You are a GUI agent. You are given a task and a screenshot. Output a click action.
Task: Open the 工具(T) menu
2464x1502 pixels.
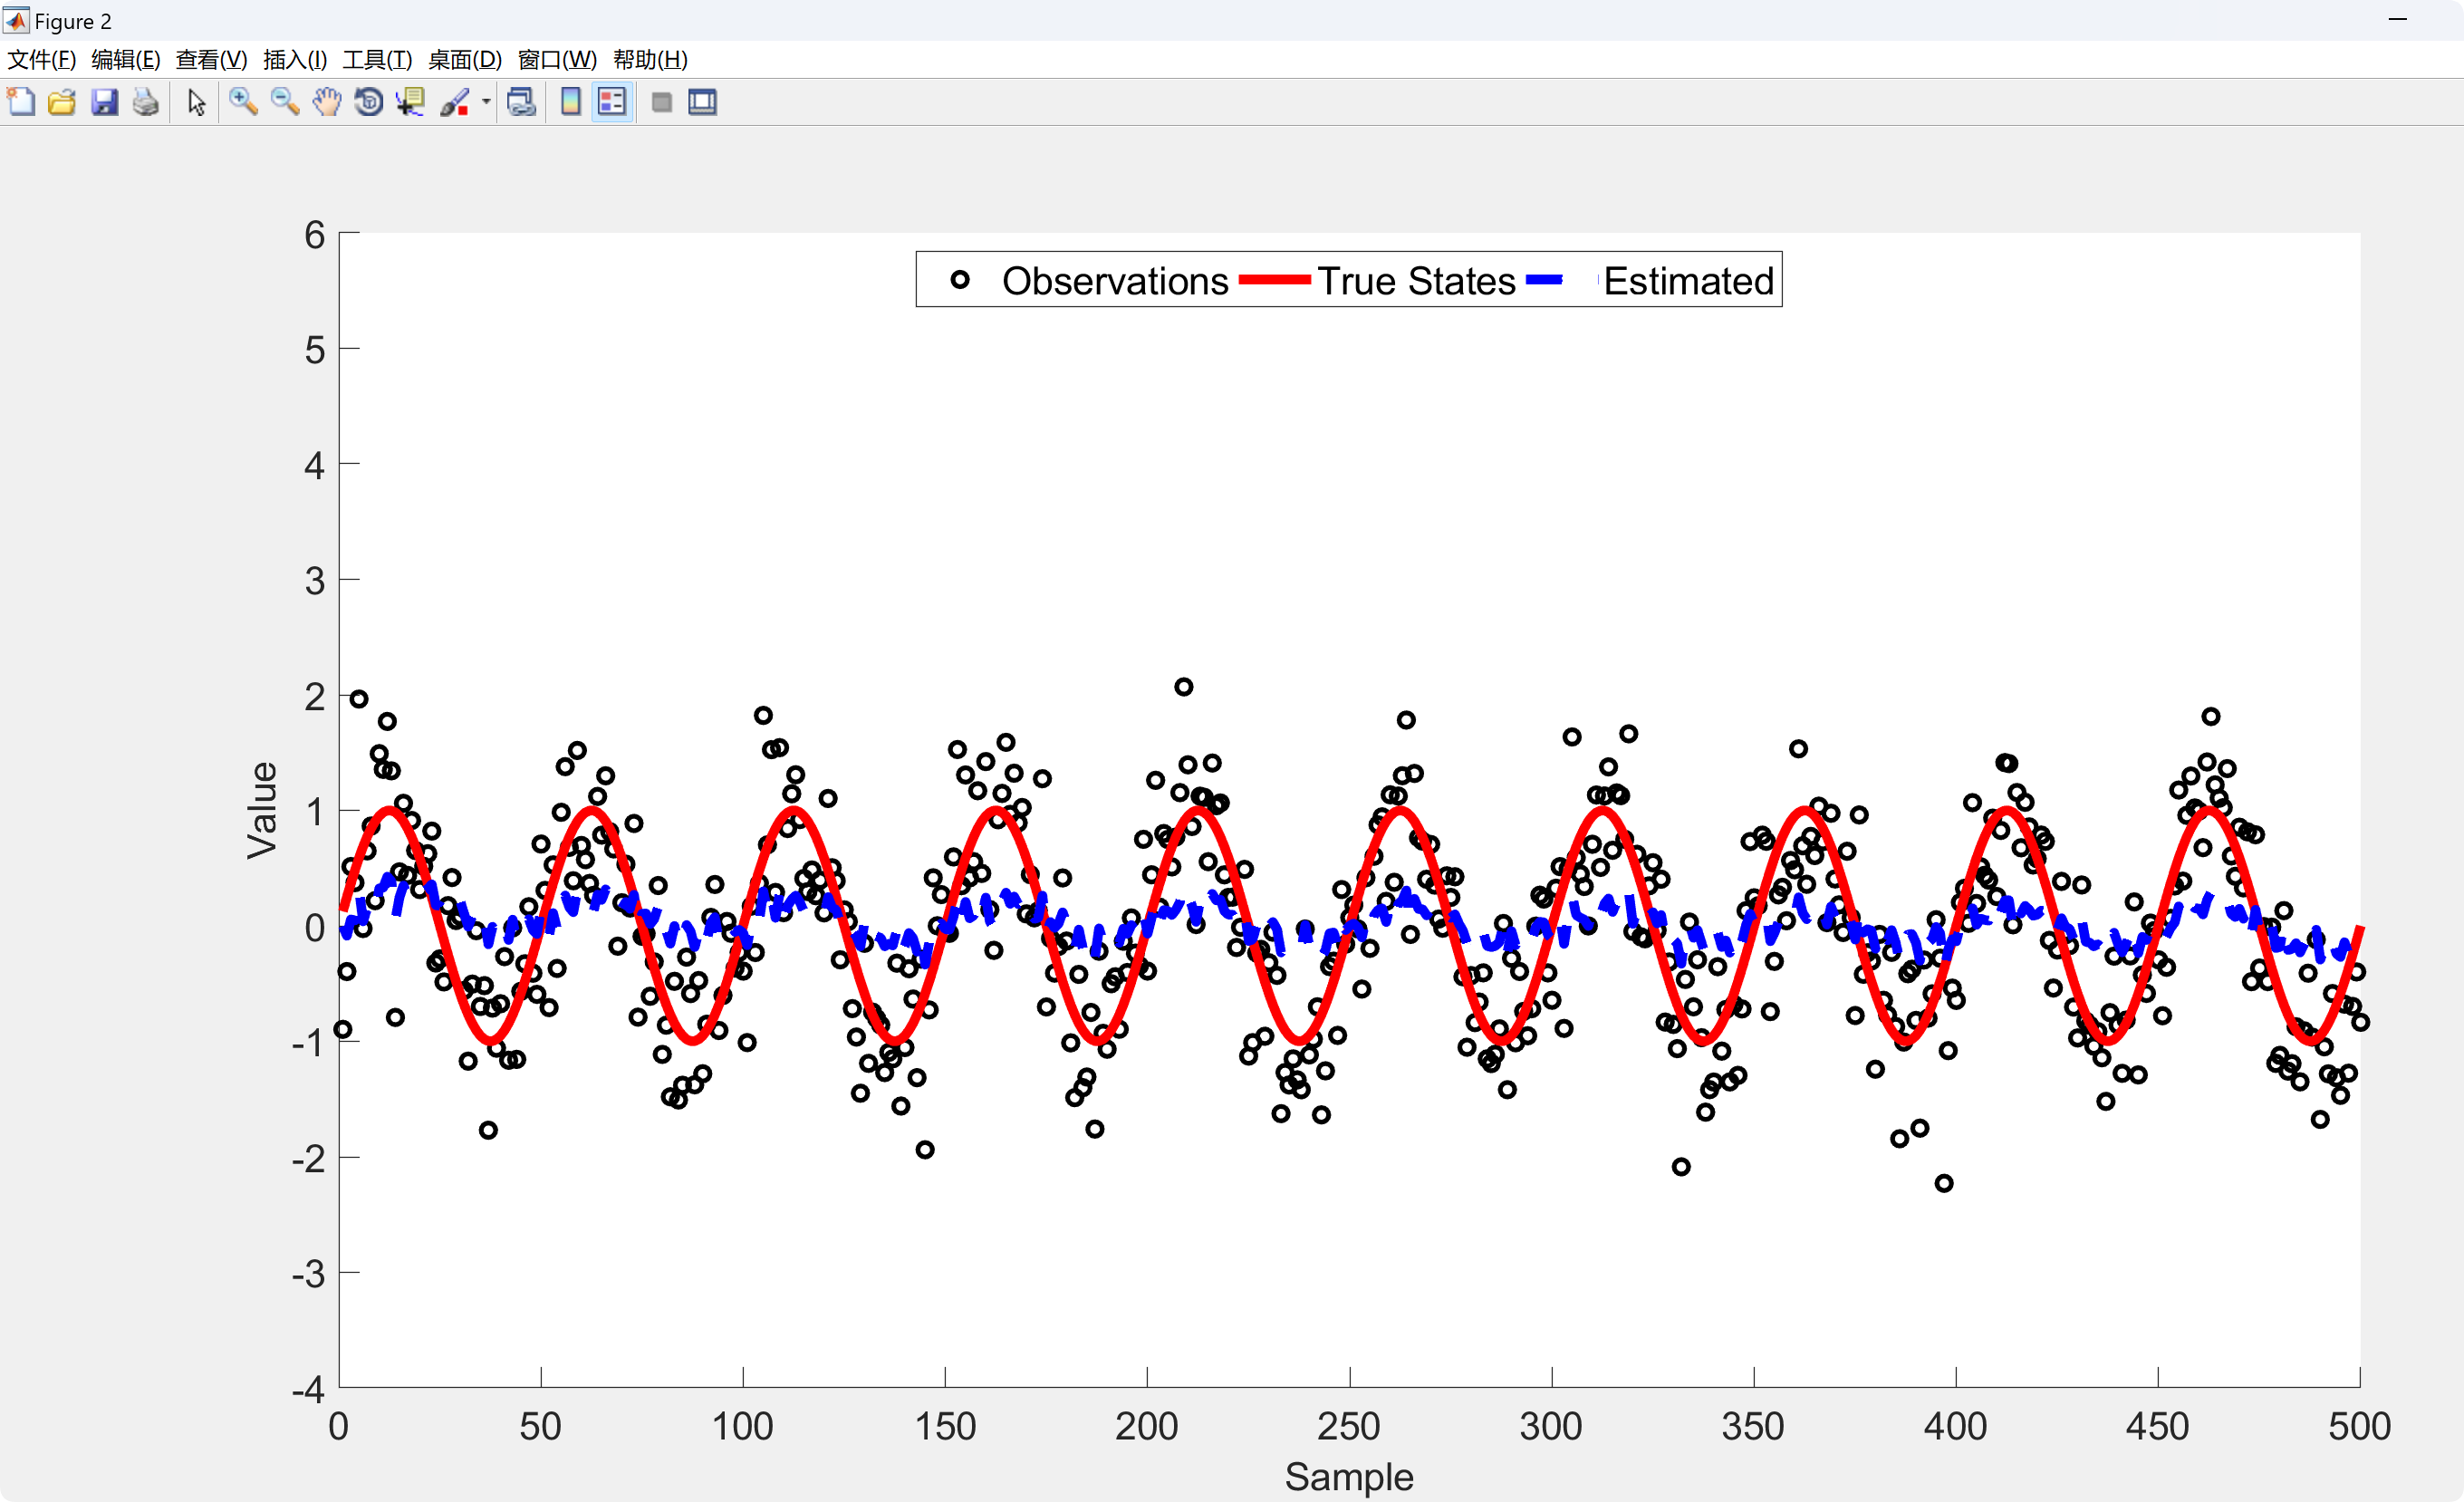click(377, 60)
